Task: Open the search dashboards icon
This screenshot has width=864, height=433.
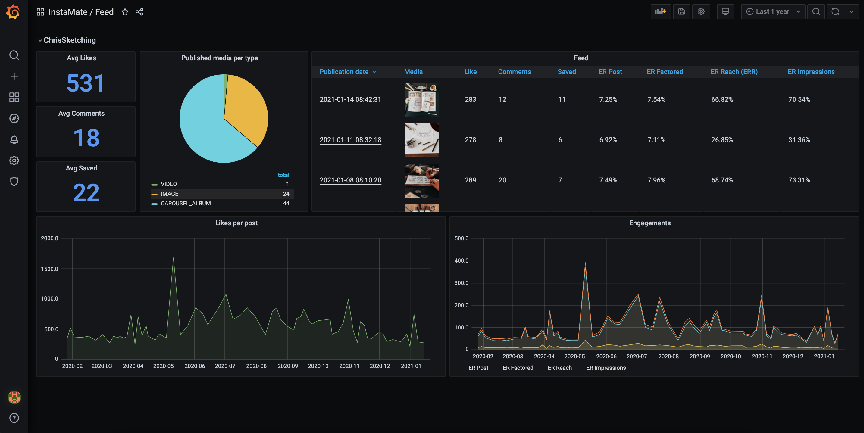Action: click(14, 55)
